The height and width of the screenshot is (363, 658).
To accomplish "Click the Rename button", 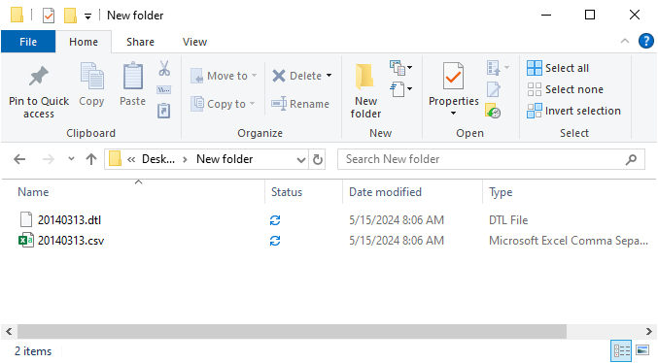I will [x=300, y=104].
